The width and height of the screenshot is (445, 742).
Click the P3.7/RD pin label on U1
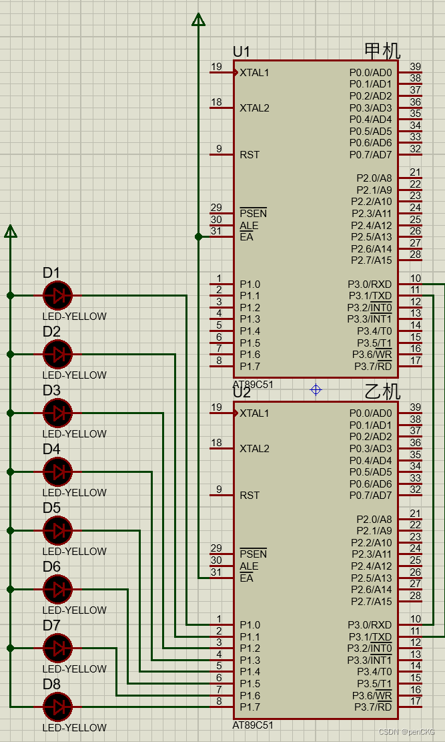(x=373, y=366)
